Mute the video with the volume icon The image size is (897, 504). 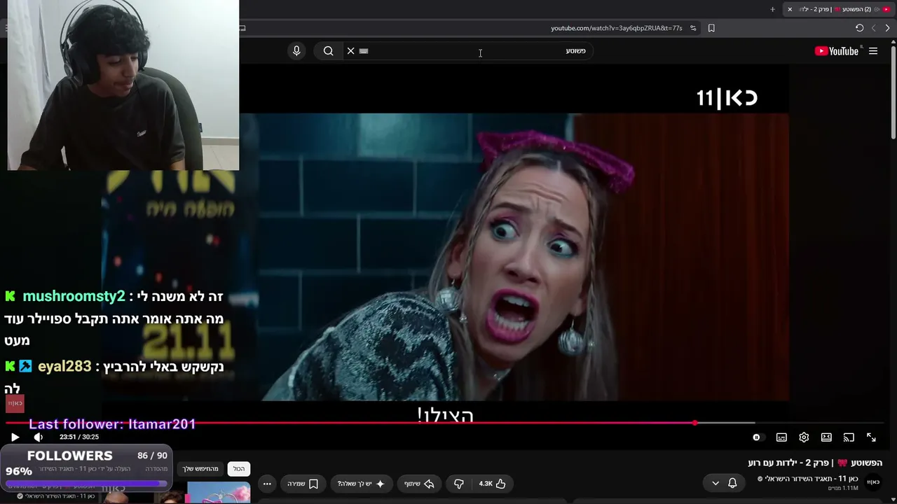pyautogui.click(x=39, y=437)
